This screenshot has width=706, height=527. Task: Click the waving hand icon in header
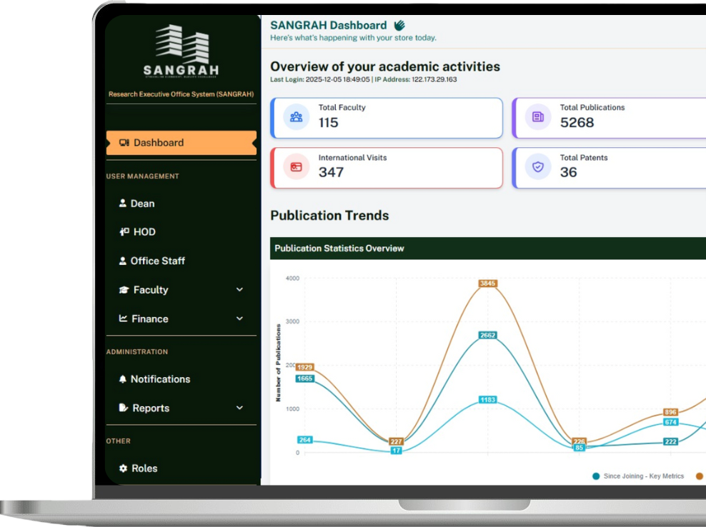pos(399,26)
